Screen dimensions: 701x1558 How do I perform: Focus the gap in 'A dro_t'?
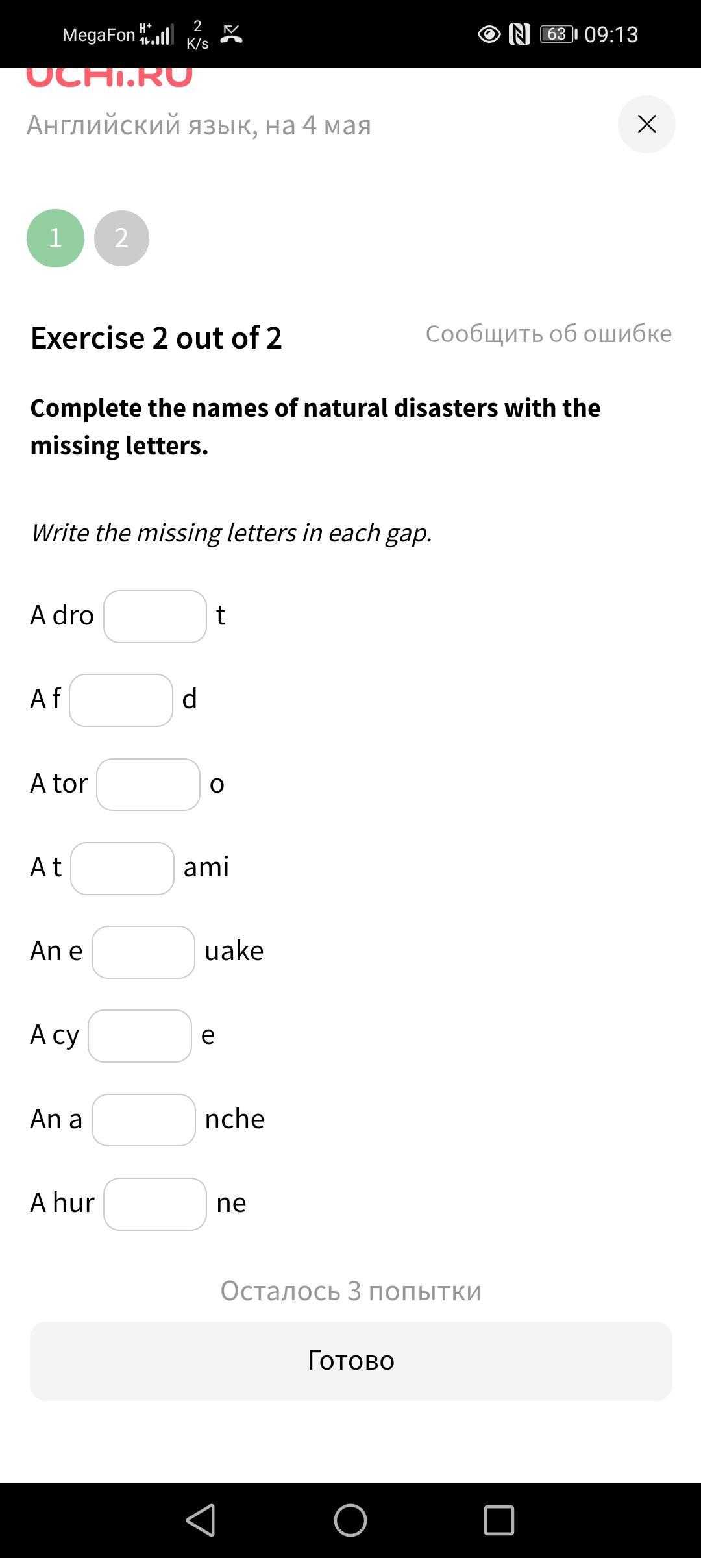[x=155, y=617]
